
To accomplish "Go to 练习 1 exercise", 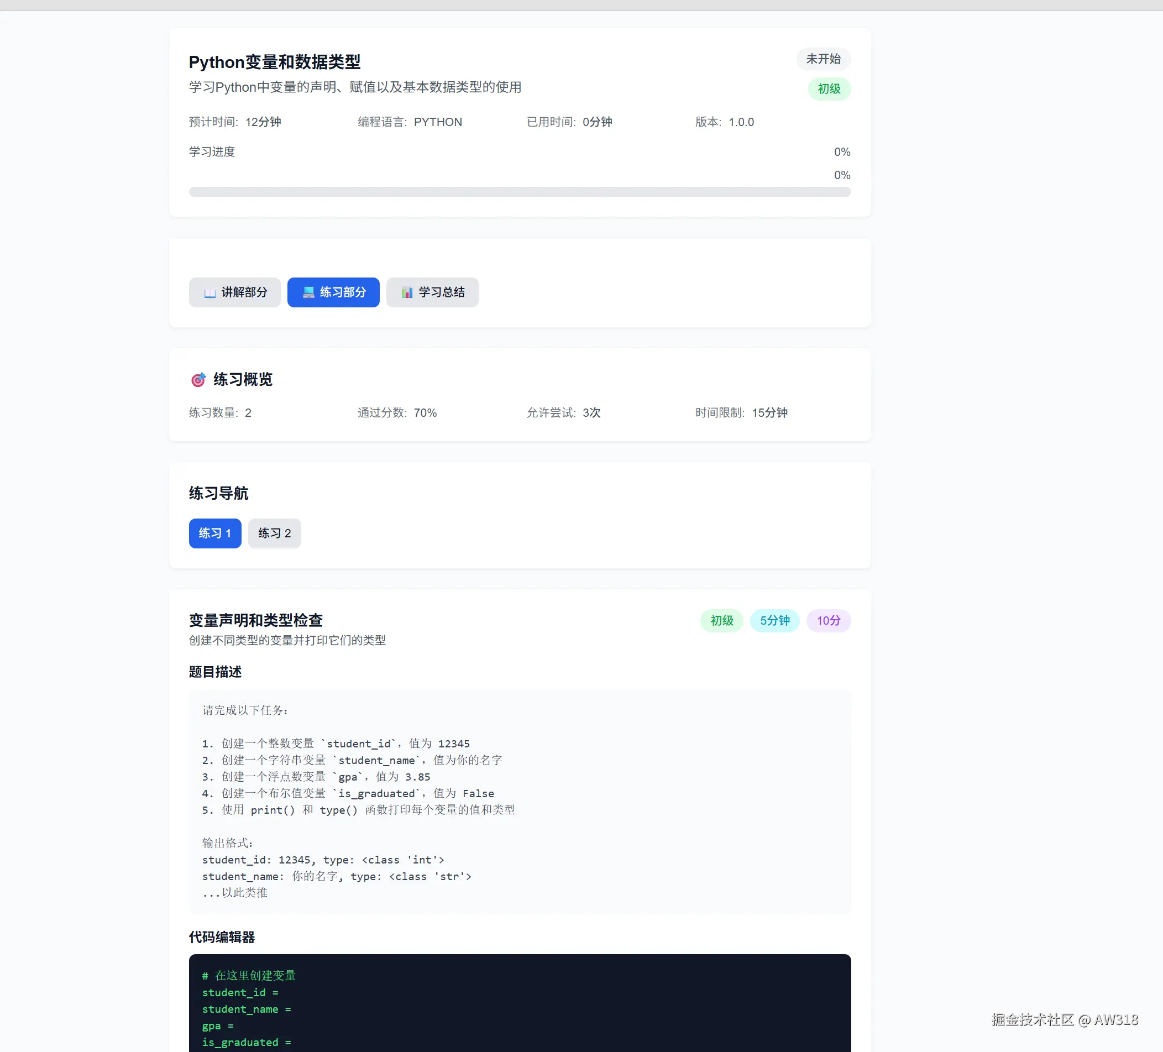I will click(214, 533).
